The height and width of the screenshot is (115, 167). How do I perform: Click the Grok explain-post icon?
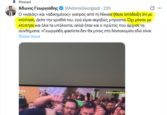pyautogui.click(x=152, y=8)
